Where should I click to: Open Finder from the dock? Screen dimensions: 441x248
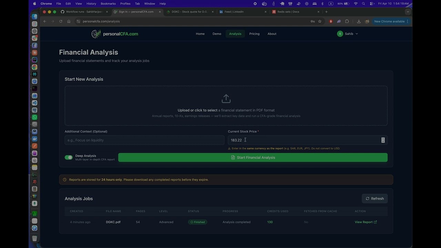coord(34,17)
